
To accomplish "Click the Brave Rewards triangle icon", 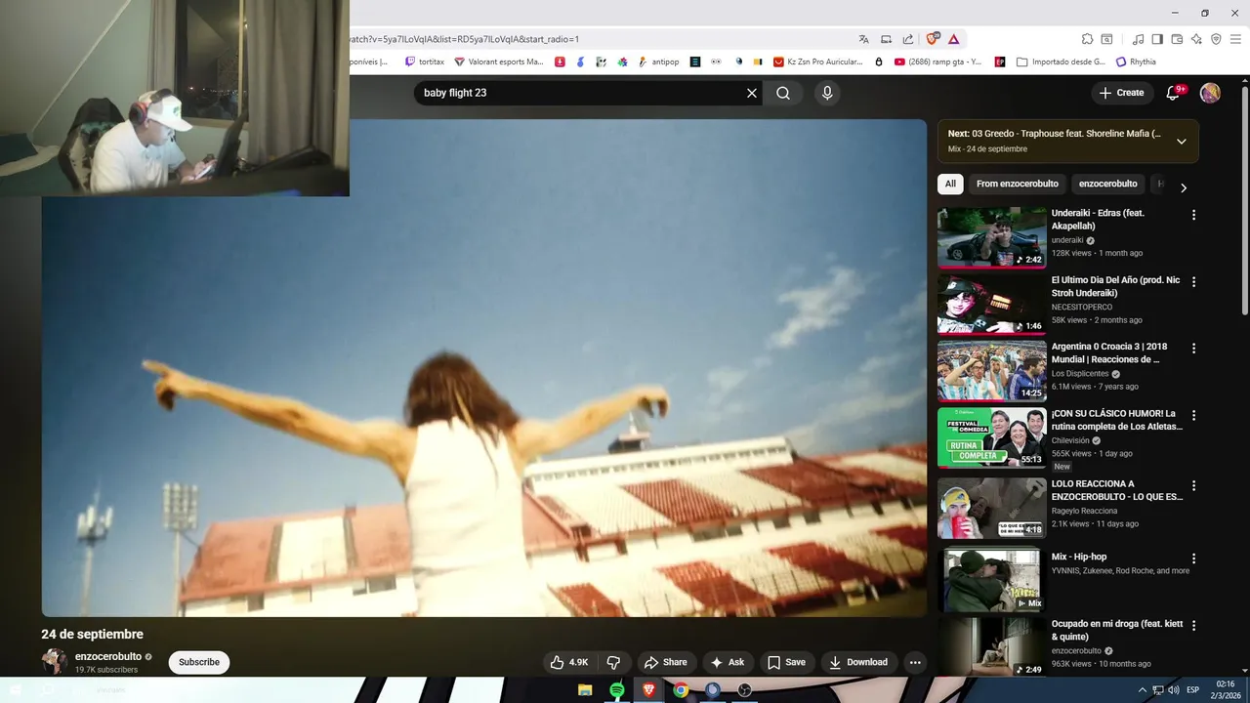I will click(954, 39).
